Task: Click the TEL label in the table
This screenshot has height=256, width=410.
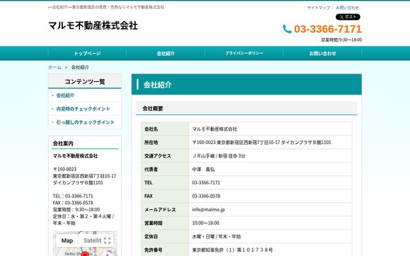Action: coord(148,182)
